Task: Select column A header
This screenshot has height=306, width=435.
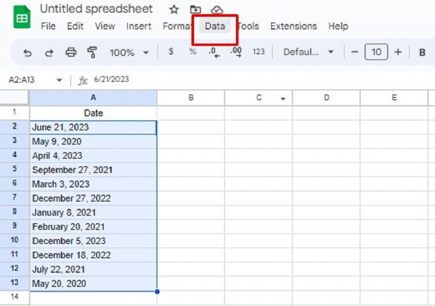Action: point(93,98)
